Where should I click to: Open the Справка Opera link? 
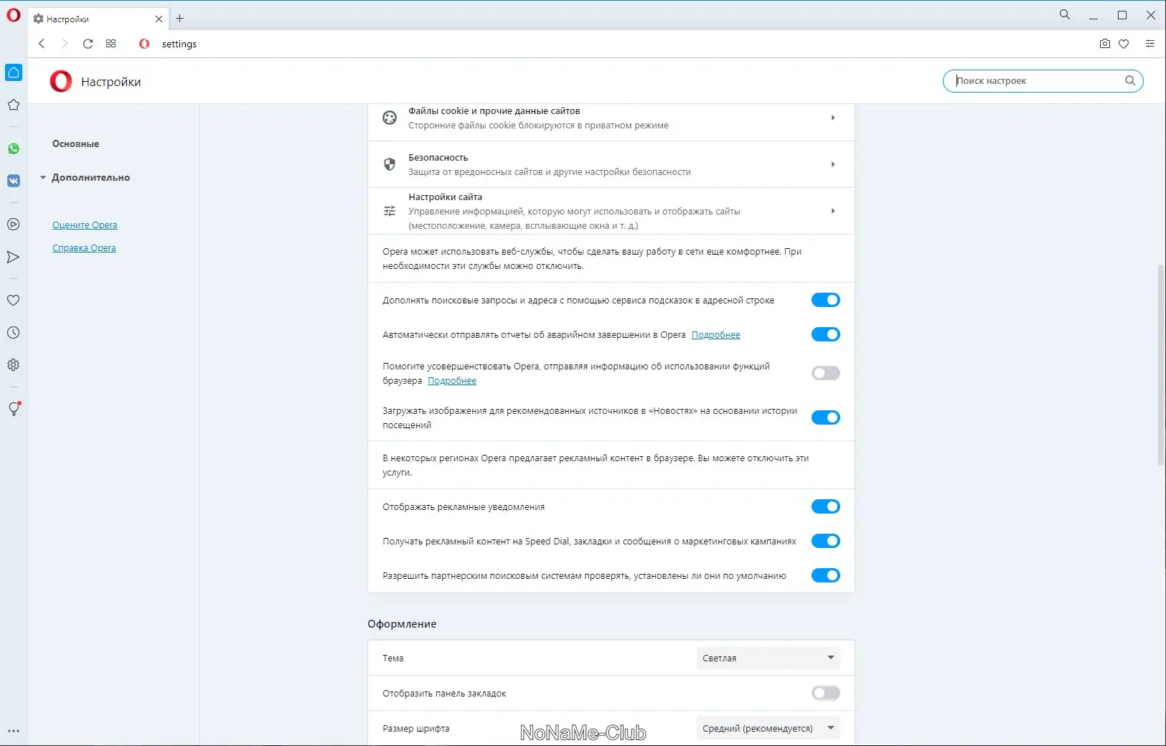84,247
